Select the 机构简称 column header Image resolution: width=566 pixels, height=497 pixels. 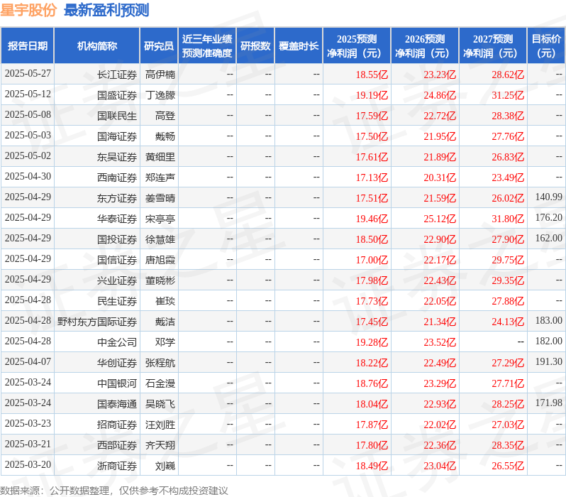[x=96, y=46]
